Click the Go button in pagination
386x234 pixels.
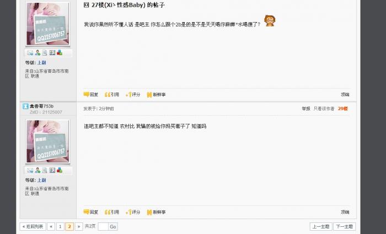coord(113,226)
